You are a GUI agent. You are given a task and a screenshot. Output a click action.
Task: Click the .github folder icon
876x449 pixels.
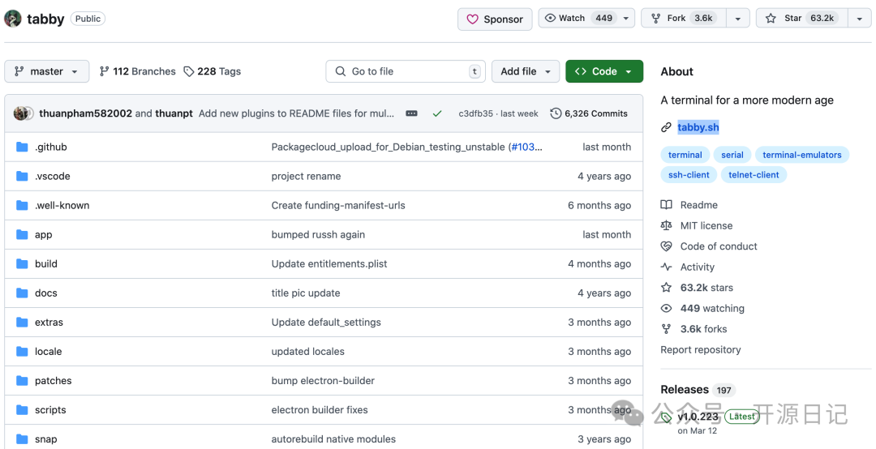[x=23, y=147]
